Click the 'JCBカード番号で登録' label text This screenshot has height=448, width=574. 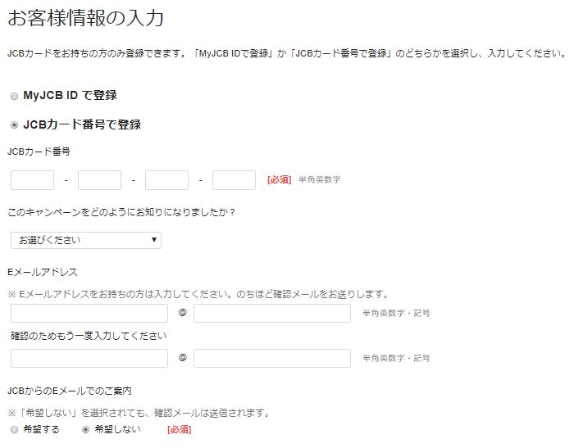[82, 124]
